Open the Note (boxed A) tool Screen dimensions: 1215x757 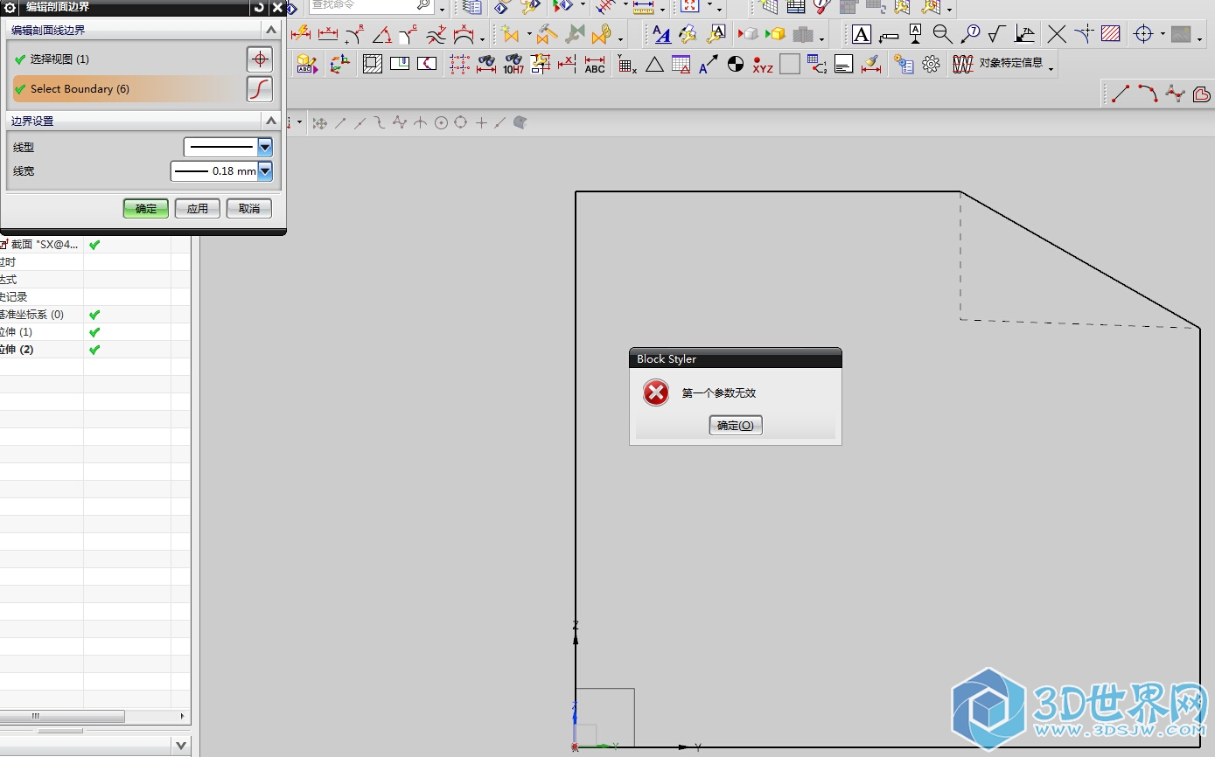click(862, 34)
